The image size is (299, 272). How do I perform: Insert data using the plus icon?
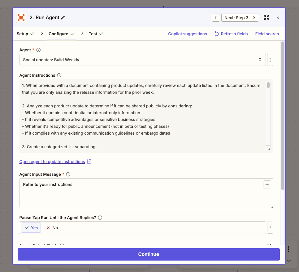[267, 184]
